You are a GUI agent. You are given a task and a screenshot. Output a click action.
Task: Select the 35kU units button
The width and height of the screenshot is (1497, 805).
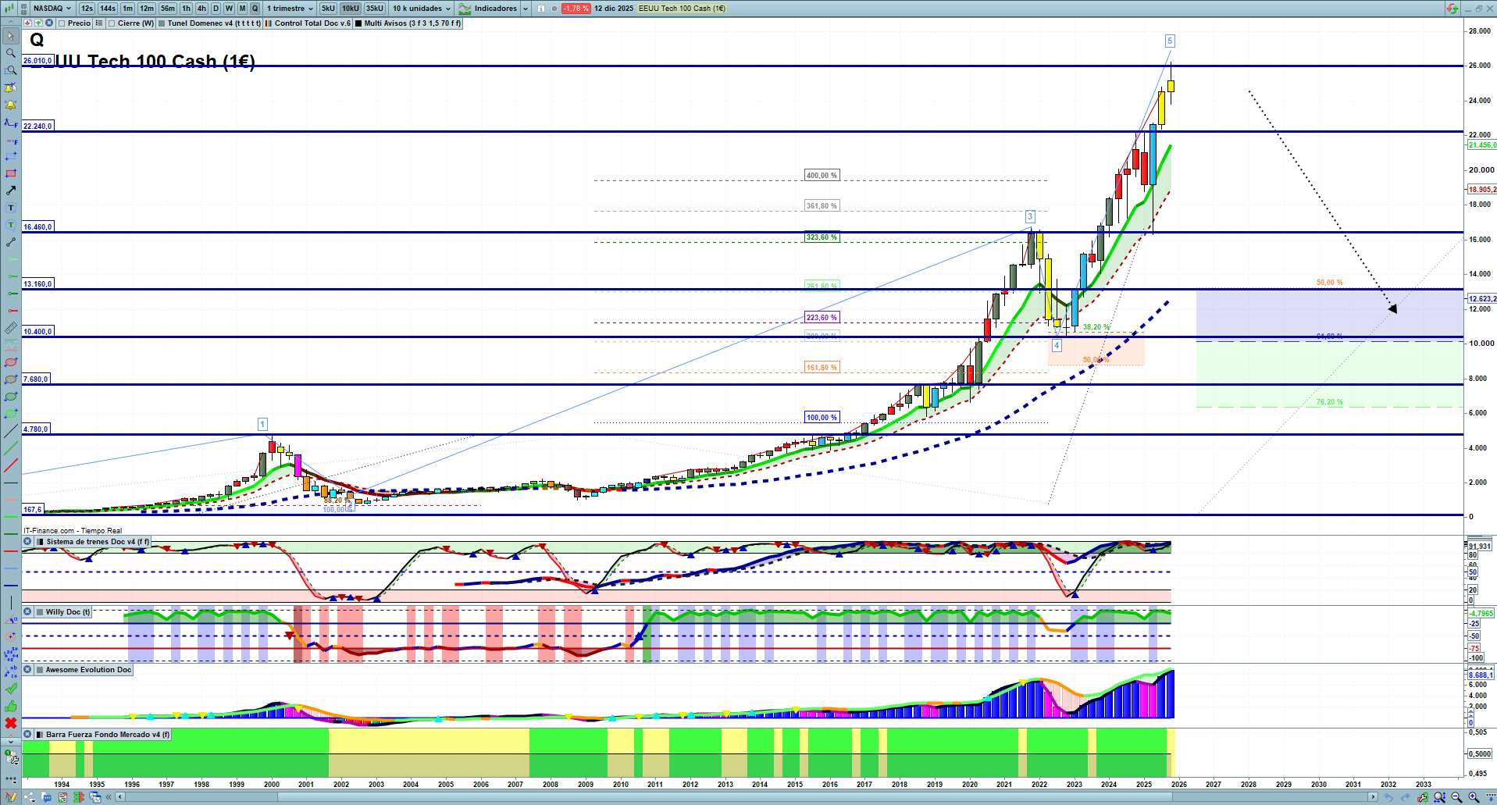375,9
